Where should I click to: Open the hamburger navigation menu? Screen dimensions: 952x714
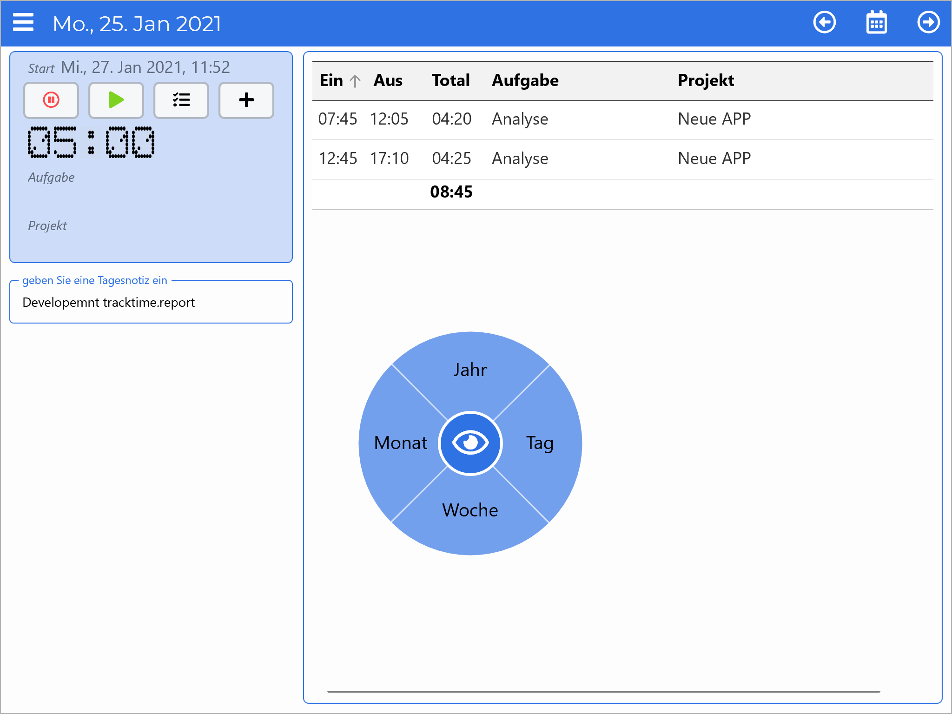(x=23, y=23)
